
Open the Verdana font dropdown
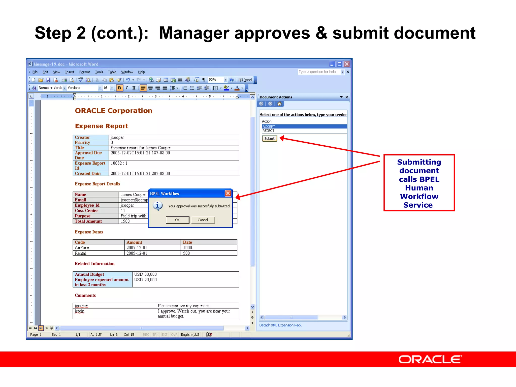tap(100, 88)
